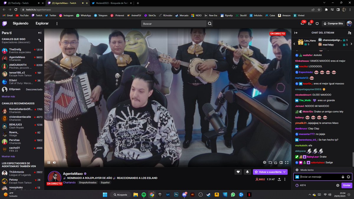
Task: Open D3stri channel in sidebar
Action: (22, 82)
